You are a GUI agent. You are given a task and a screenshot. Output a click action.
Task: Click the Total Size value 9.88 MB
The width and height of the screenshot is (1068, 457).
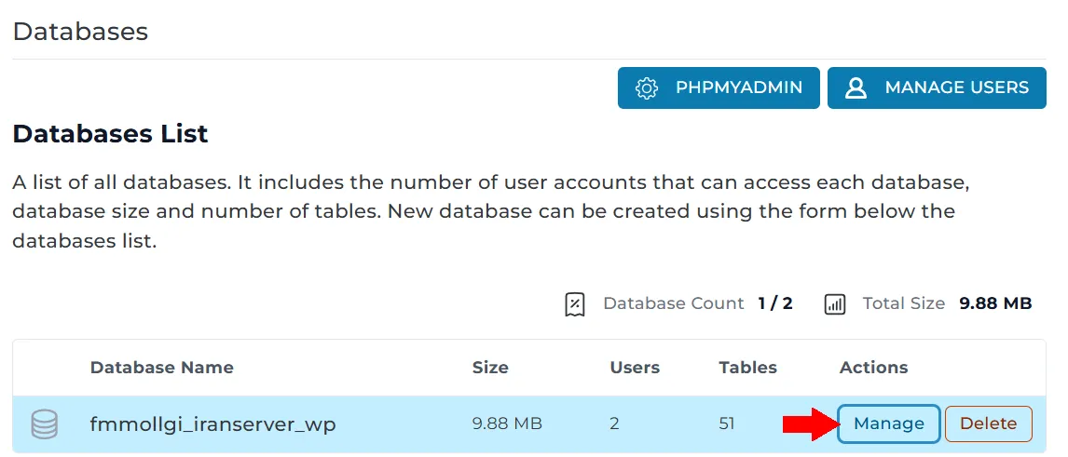point(995,303)
